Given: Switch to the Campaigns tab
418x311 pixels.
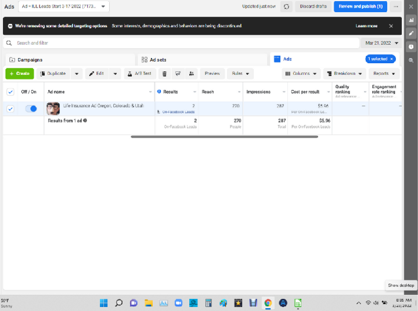Looking at the screenshot, I should pos(70,60).
